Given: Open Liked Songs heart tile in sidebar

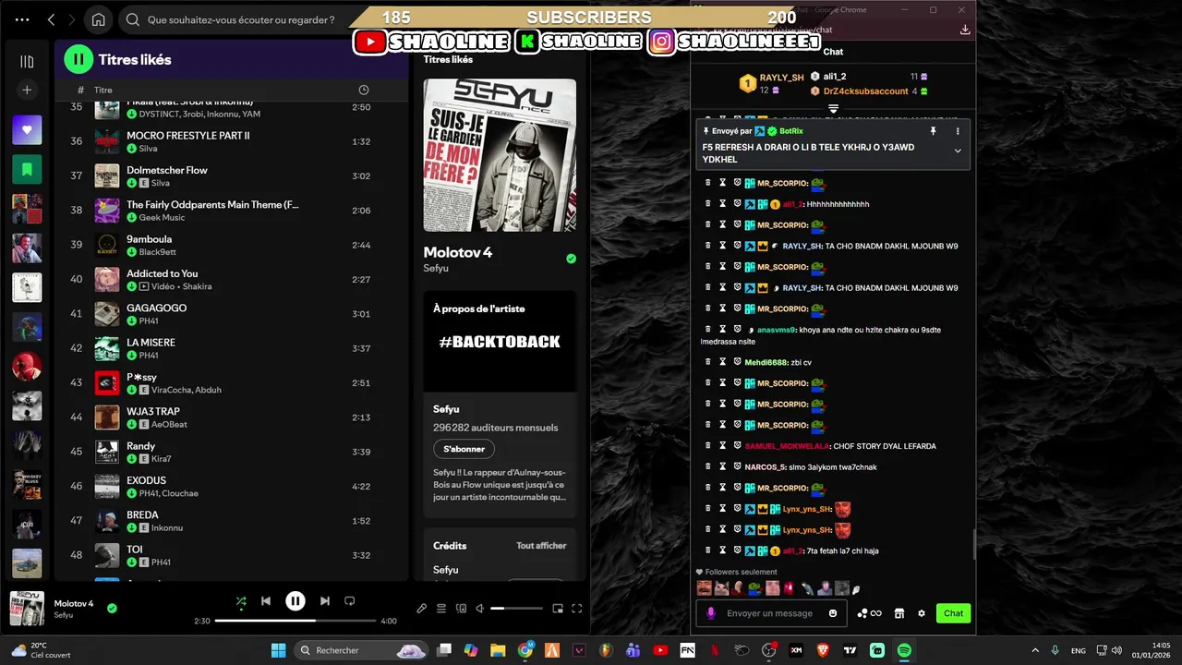Looking at the screenshot, I should (27, 130).
